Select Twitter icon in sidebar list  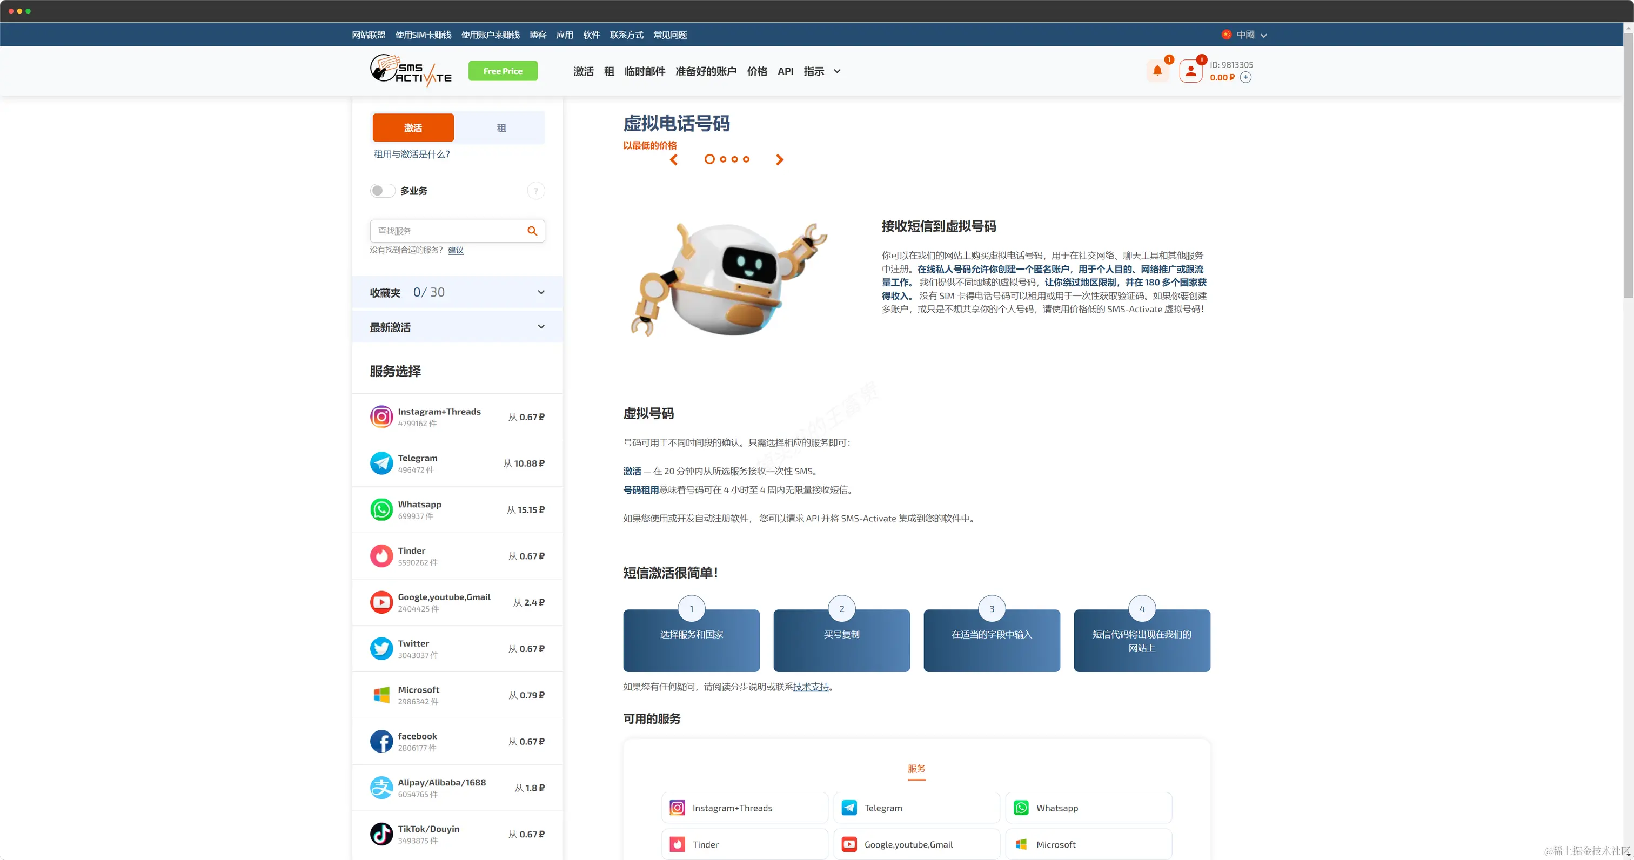381,648
